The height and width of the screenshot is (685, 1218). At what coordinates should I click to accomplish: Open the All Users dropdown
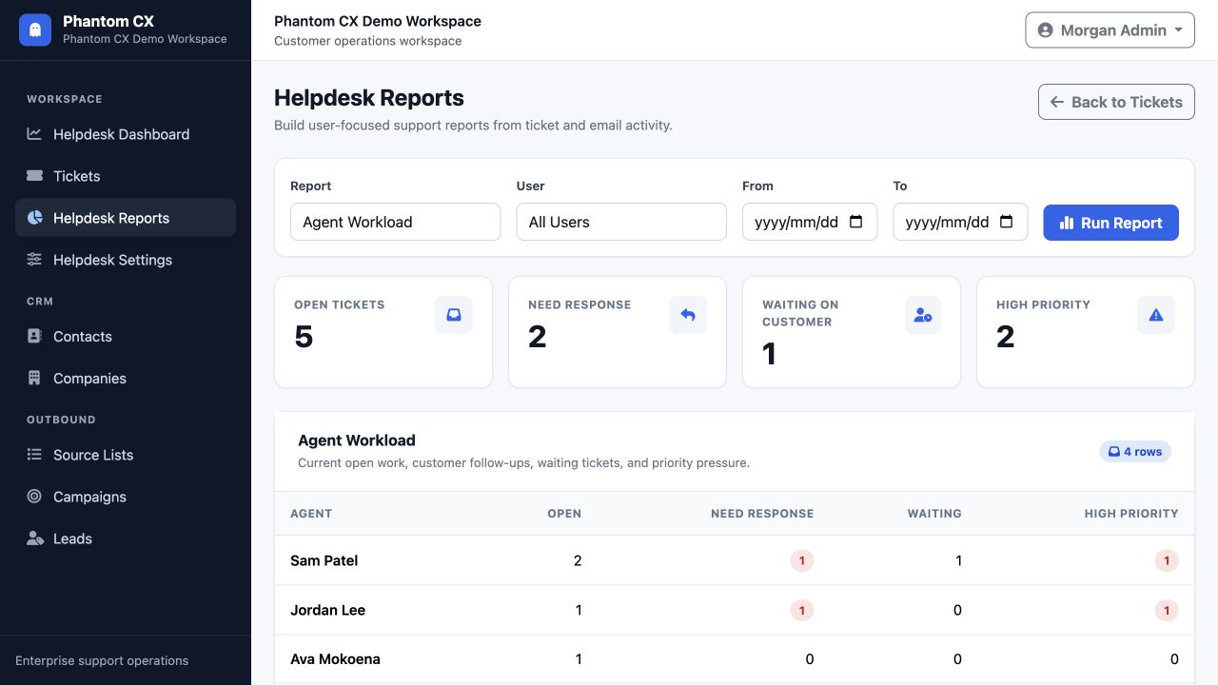point(621,222)
